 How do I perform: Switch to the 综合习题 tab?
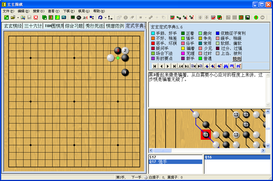pyautogui.click(x=74, y=26)
